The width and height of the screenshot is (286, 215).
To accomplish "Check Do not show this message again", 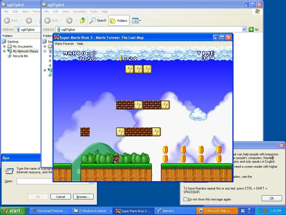I will click(x=185, y=199).
